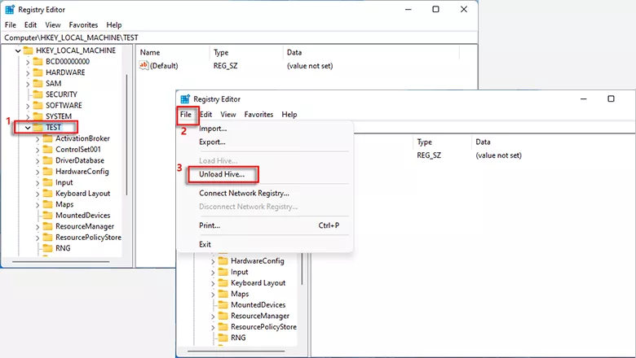Select Export from the File menu
This screenshot has height=358, width=636.
[212, 142]
